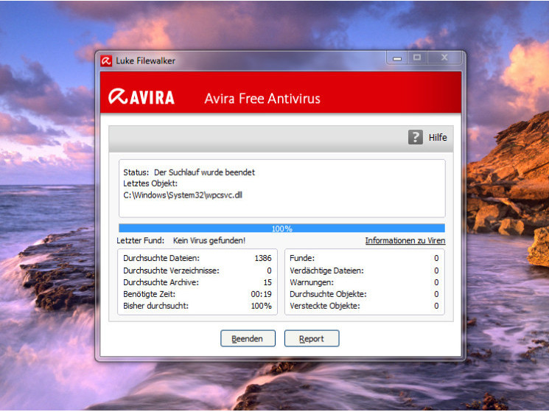Close the Luke Filewalker window
549x412 pixels.
coord(444,58)
